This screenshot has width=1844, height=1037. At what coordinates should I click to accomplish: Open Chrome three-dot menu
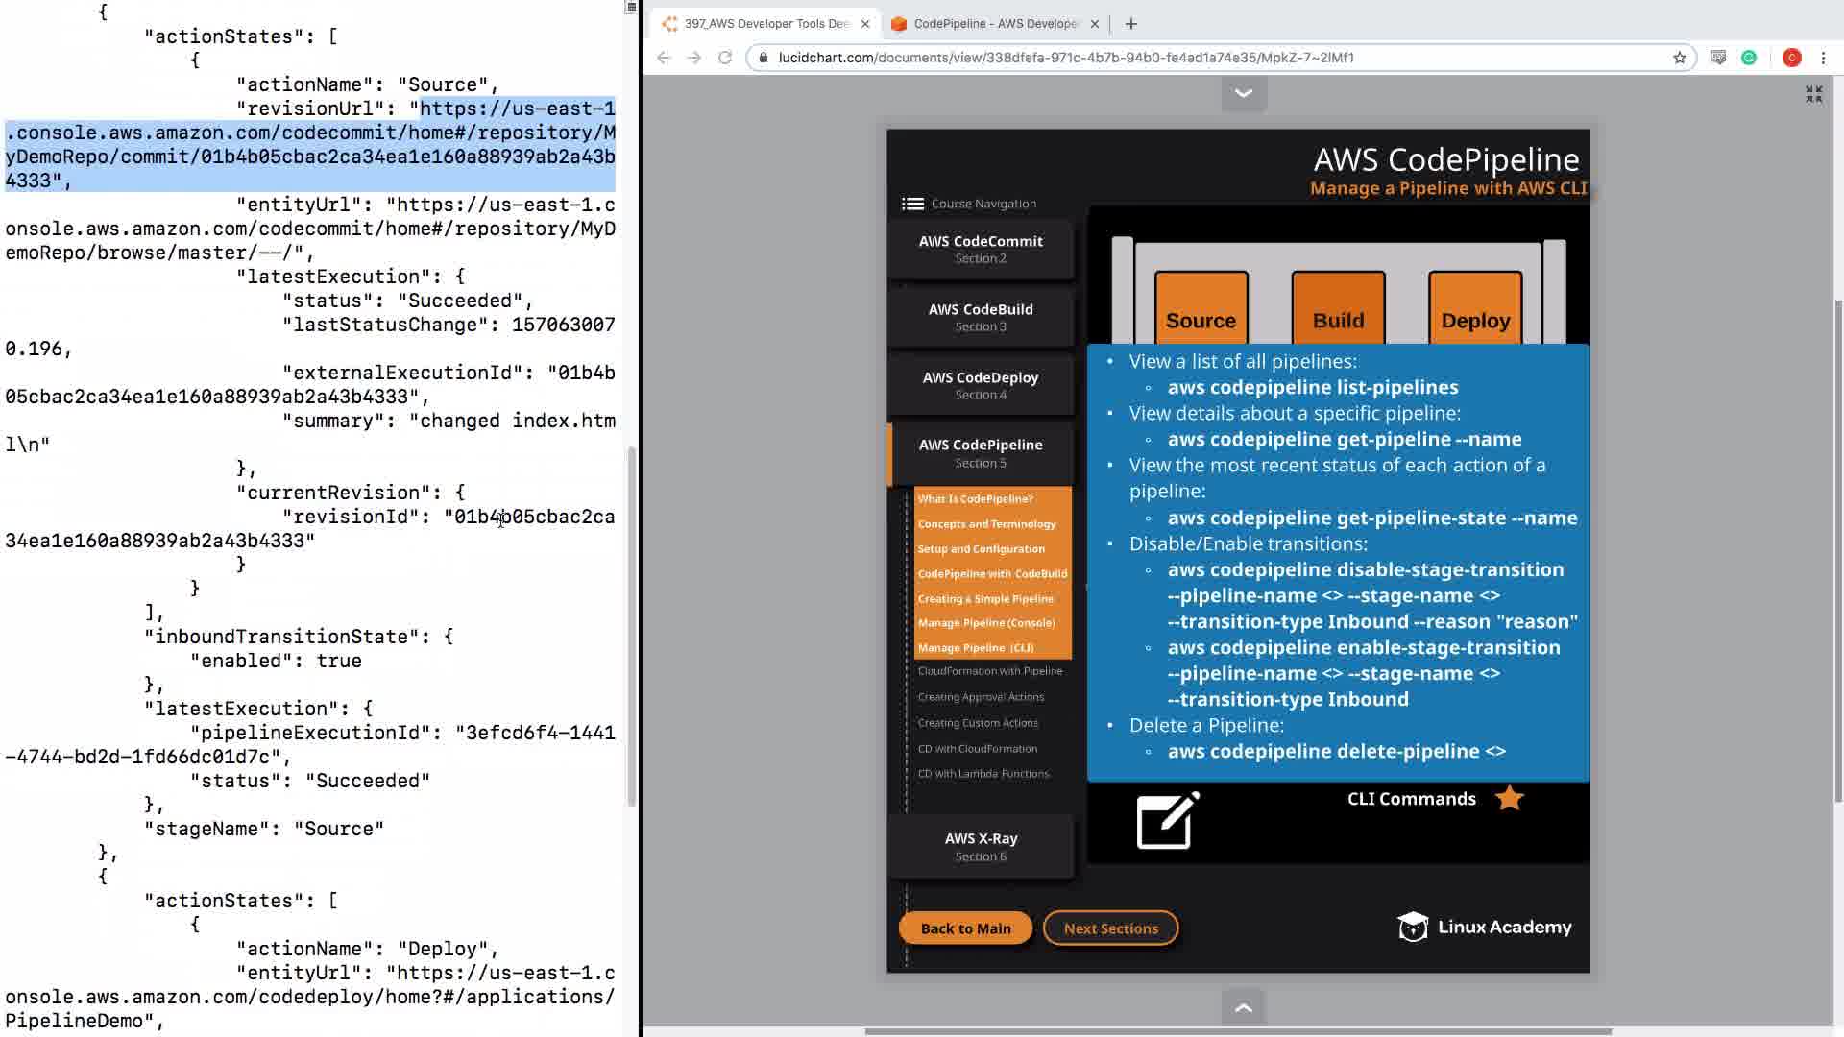coord(1823,58)
